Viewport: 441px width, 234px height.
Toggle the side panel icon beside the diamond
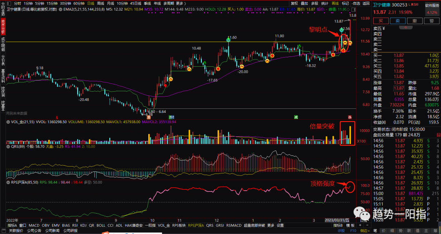(353, 9)
